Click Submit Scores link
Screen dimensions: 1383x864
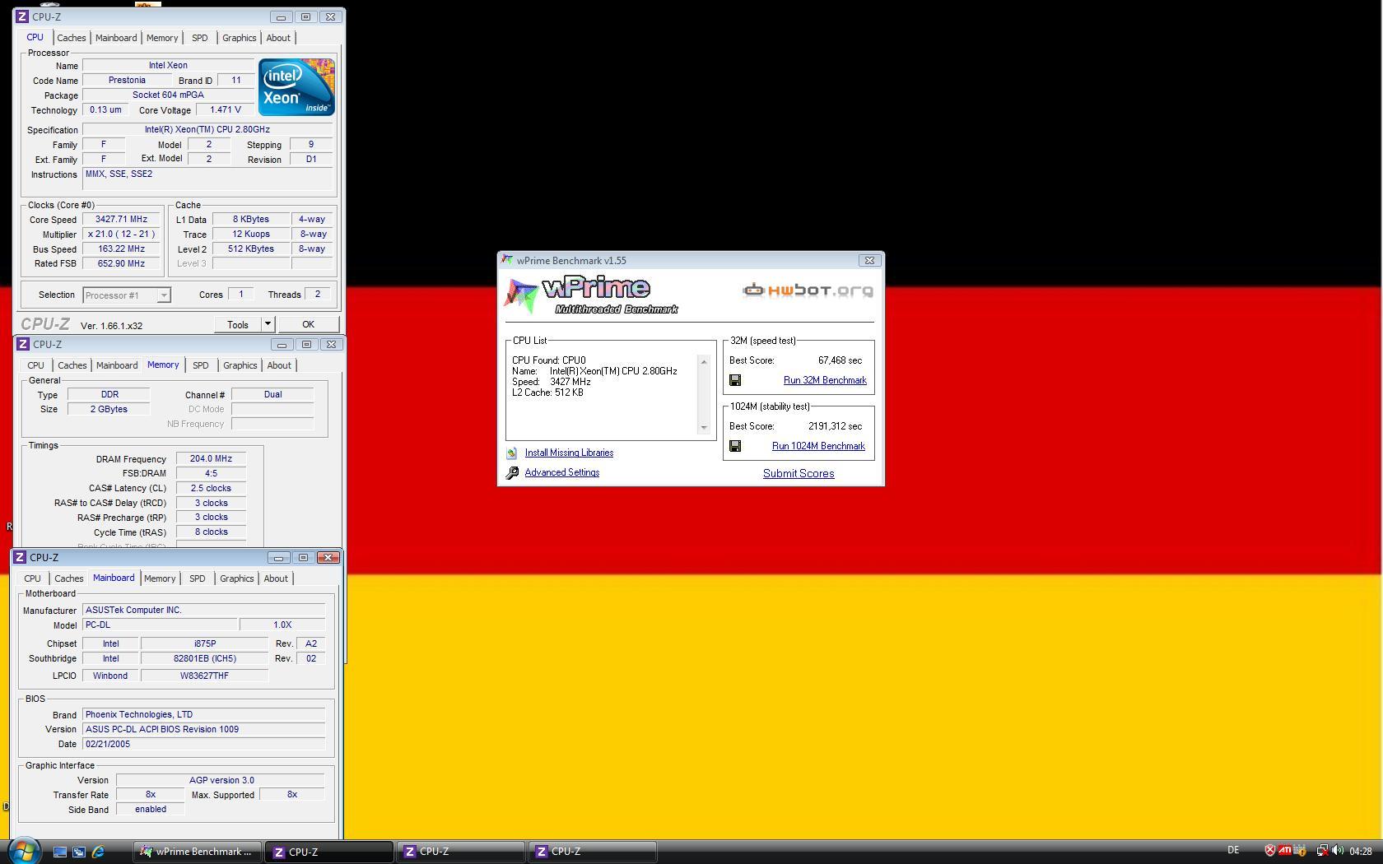(x=799, y=473)
